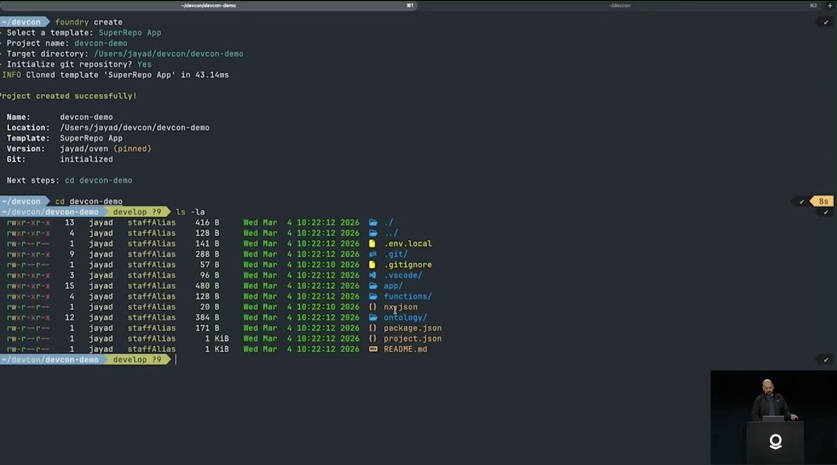This screenshot has height=465, width=837.
Task: Click the template value 'SuperRepo App' after Select a template
Action: pyautogui.click(x=130, y=33)
